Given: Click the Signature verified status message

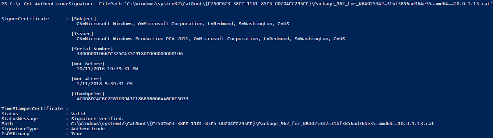Looking at the screenshot, I should pyautogui.click(x=97, y=119).
